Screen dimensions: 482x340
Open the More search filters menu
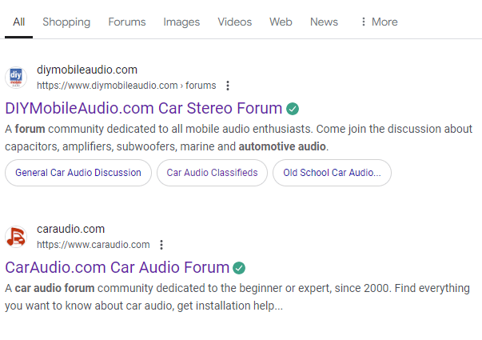379,22
